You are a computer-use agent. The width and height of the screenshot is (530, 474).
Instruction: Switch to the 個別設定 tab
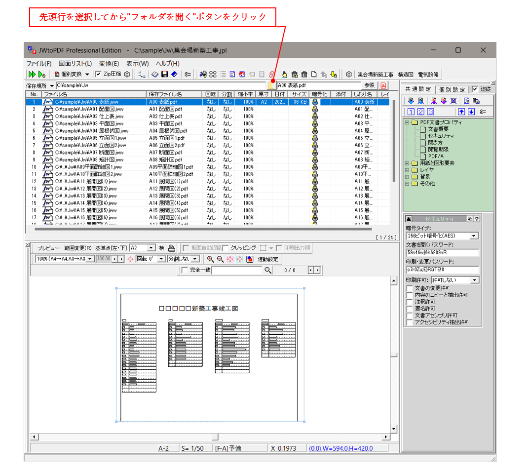coord(452,89)
